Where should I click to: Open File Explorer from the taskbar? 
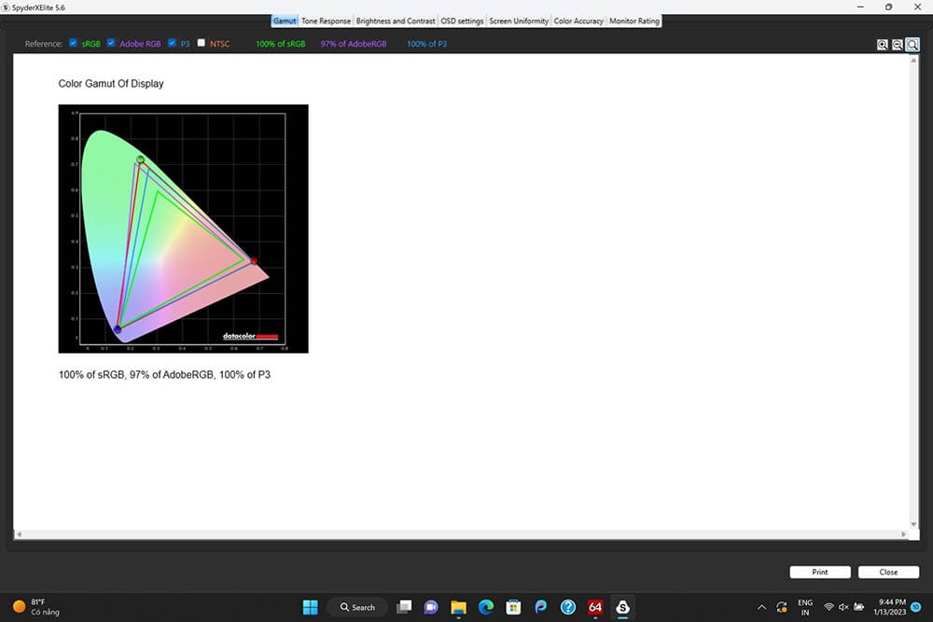point(458,607)
